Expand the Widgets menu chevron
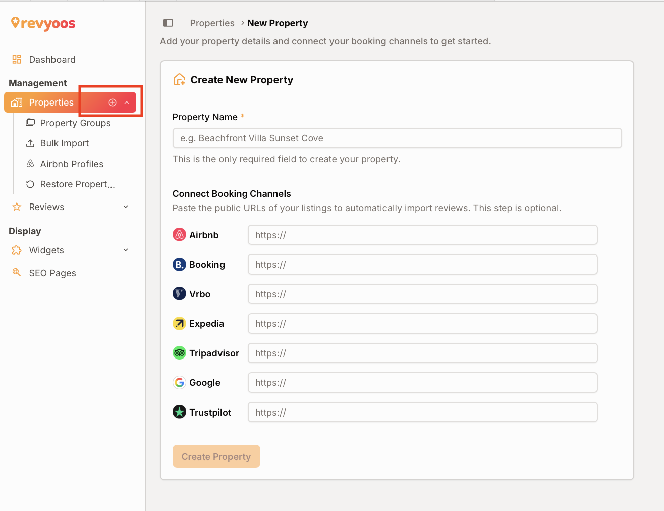This screenshot has width=664, height=511. pos(126,250)
